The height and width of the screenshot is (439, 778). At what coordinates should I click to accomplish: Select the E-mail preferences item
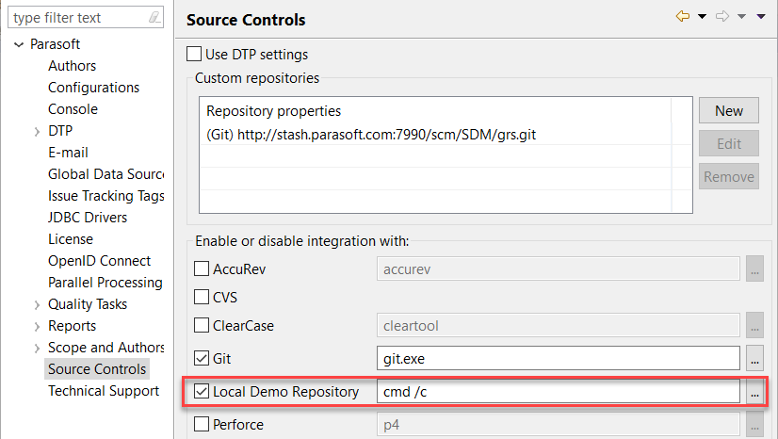tap(68, 153)
